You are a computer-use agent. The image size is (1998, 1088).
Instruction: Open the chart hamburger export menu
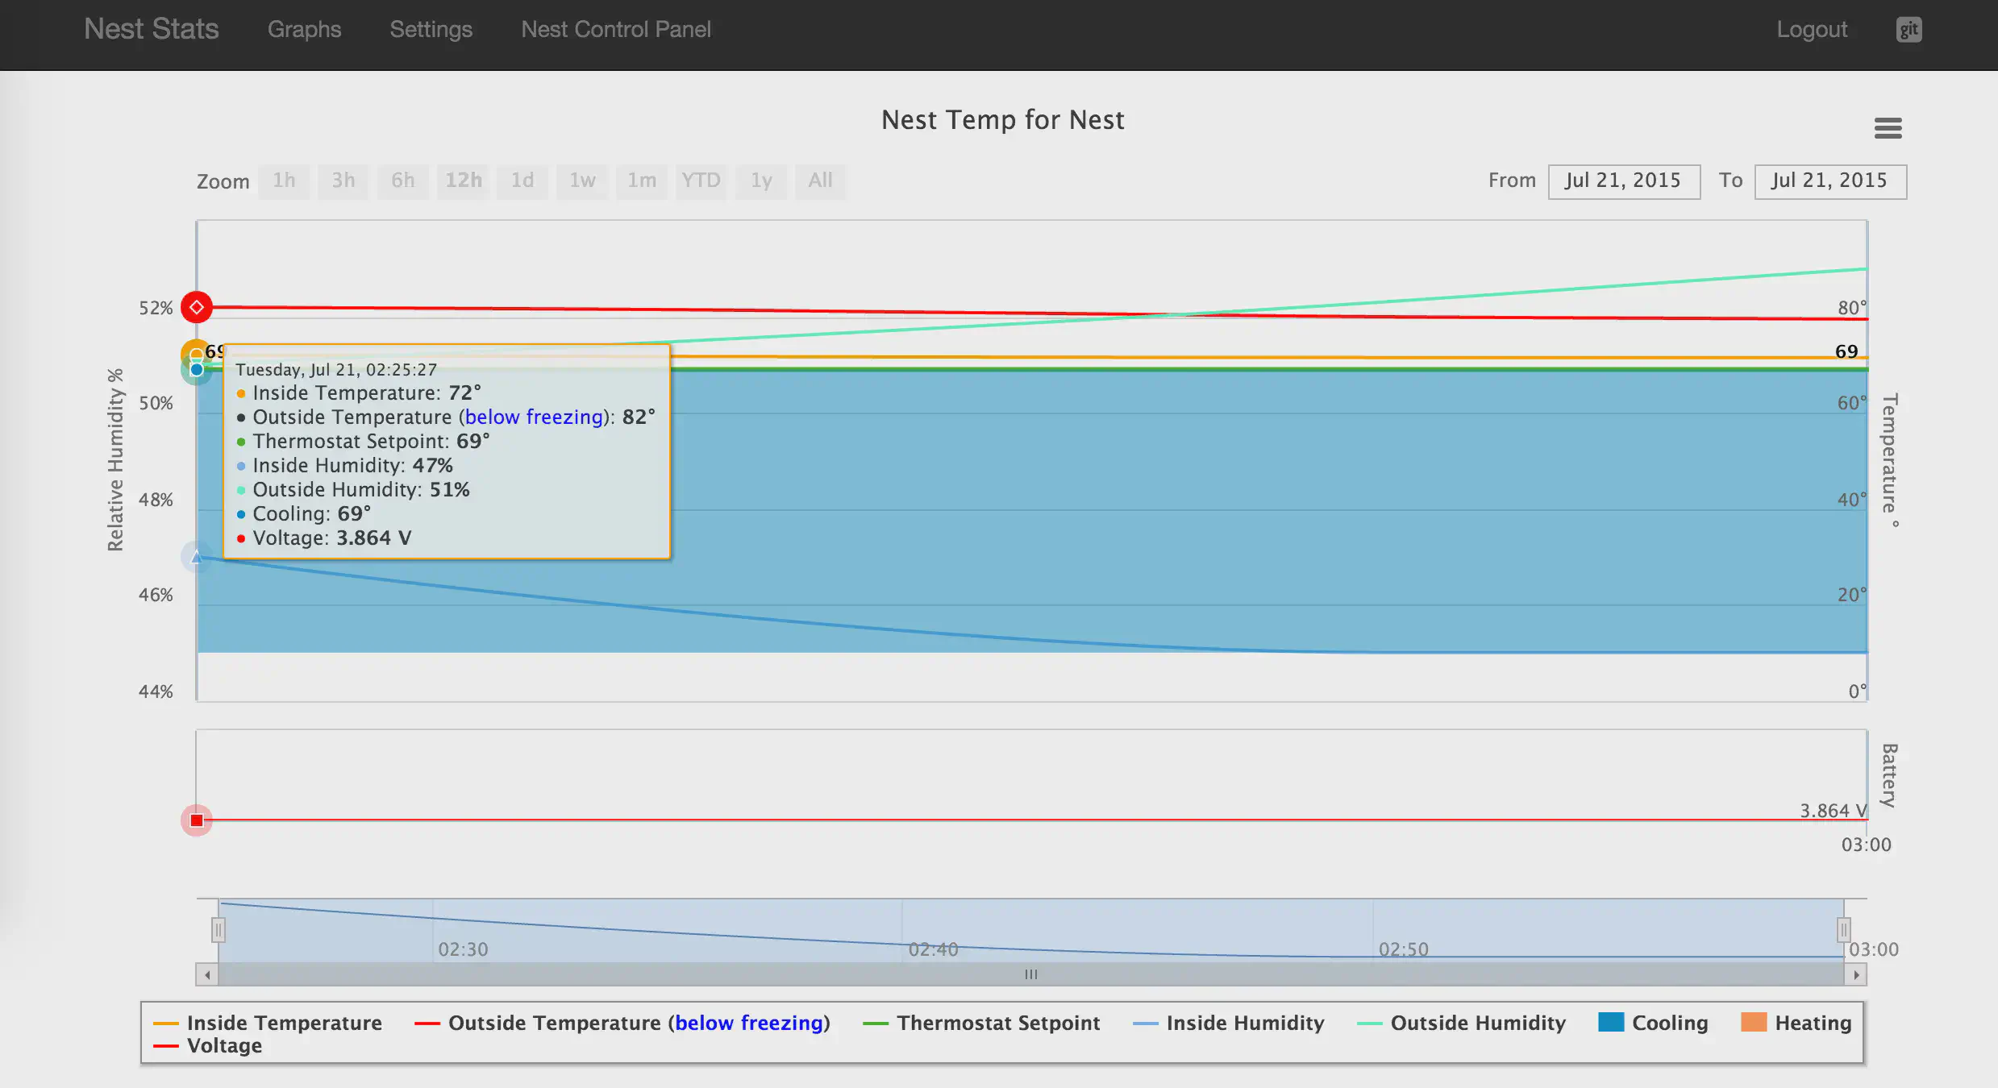[1888, 128]
